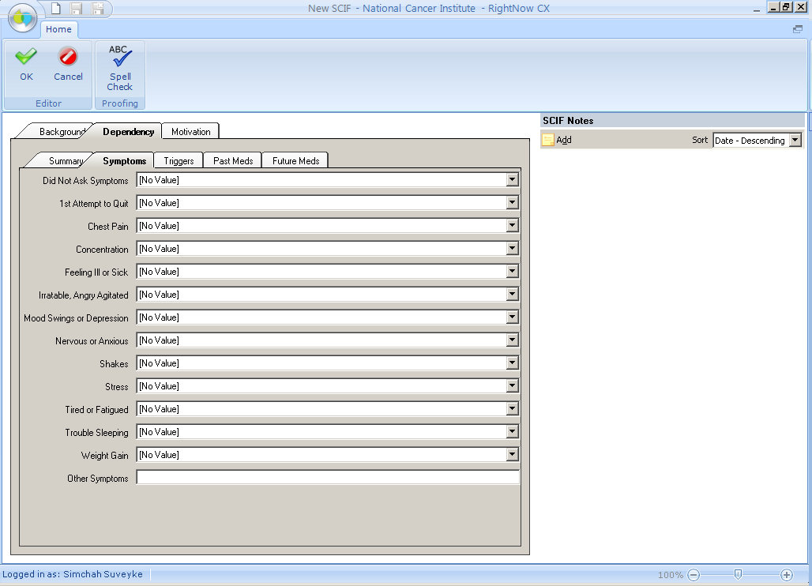The height and width of the screenshot is (586, 812).
Task: Open the RightNow application menu orb
Action: [x=23, y=17]
